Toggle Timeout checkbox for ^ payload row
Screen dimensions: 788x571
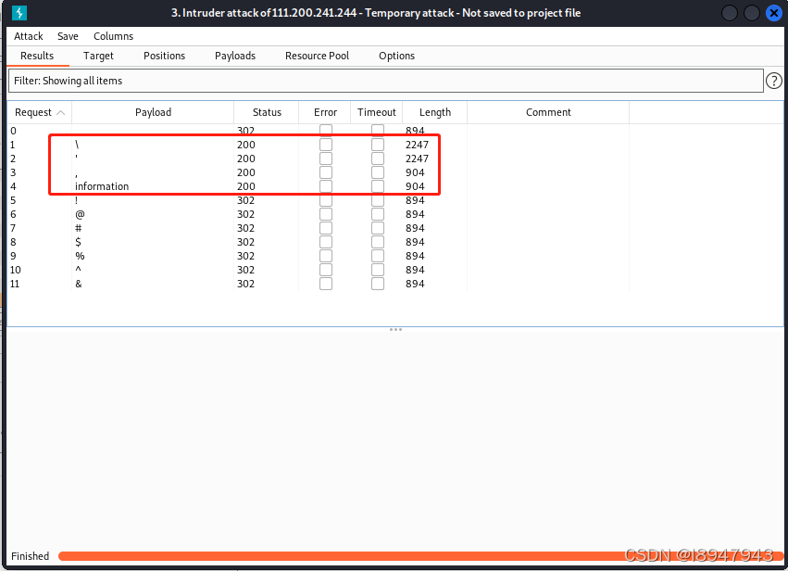click(378, 270)
